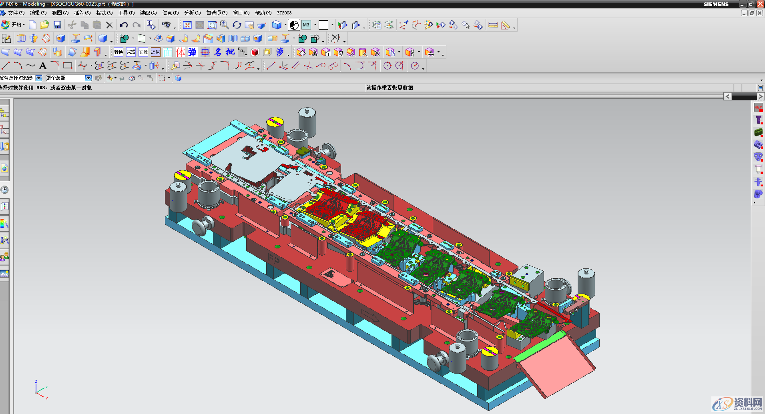Click the binoculars find icon
Screen dimensions: 765x414
tap(166, 25)
